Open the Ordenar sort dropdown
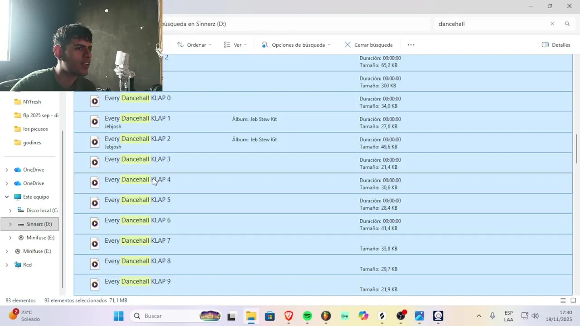Image resolution: width=580 pixels, height=326 pixels. 194,45
